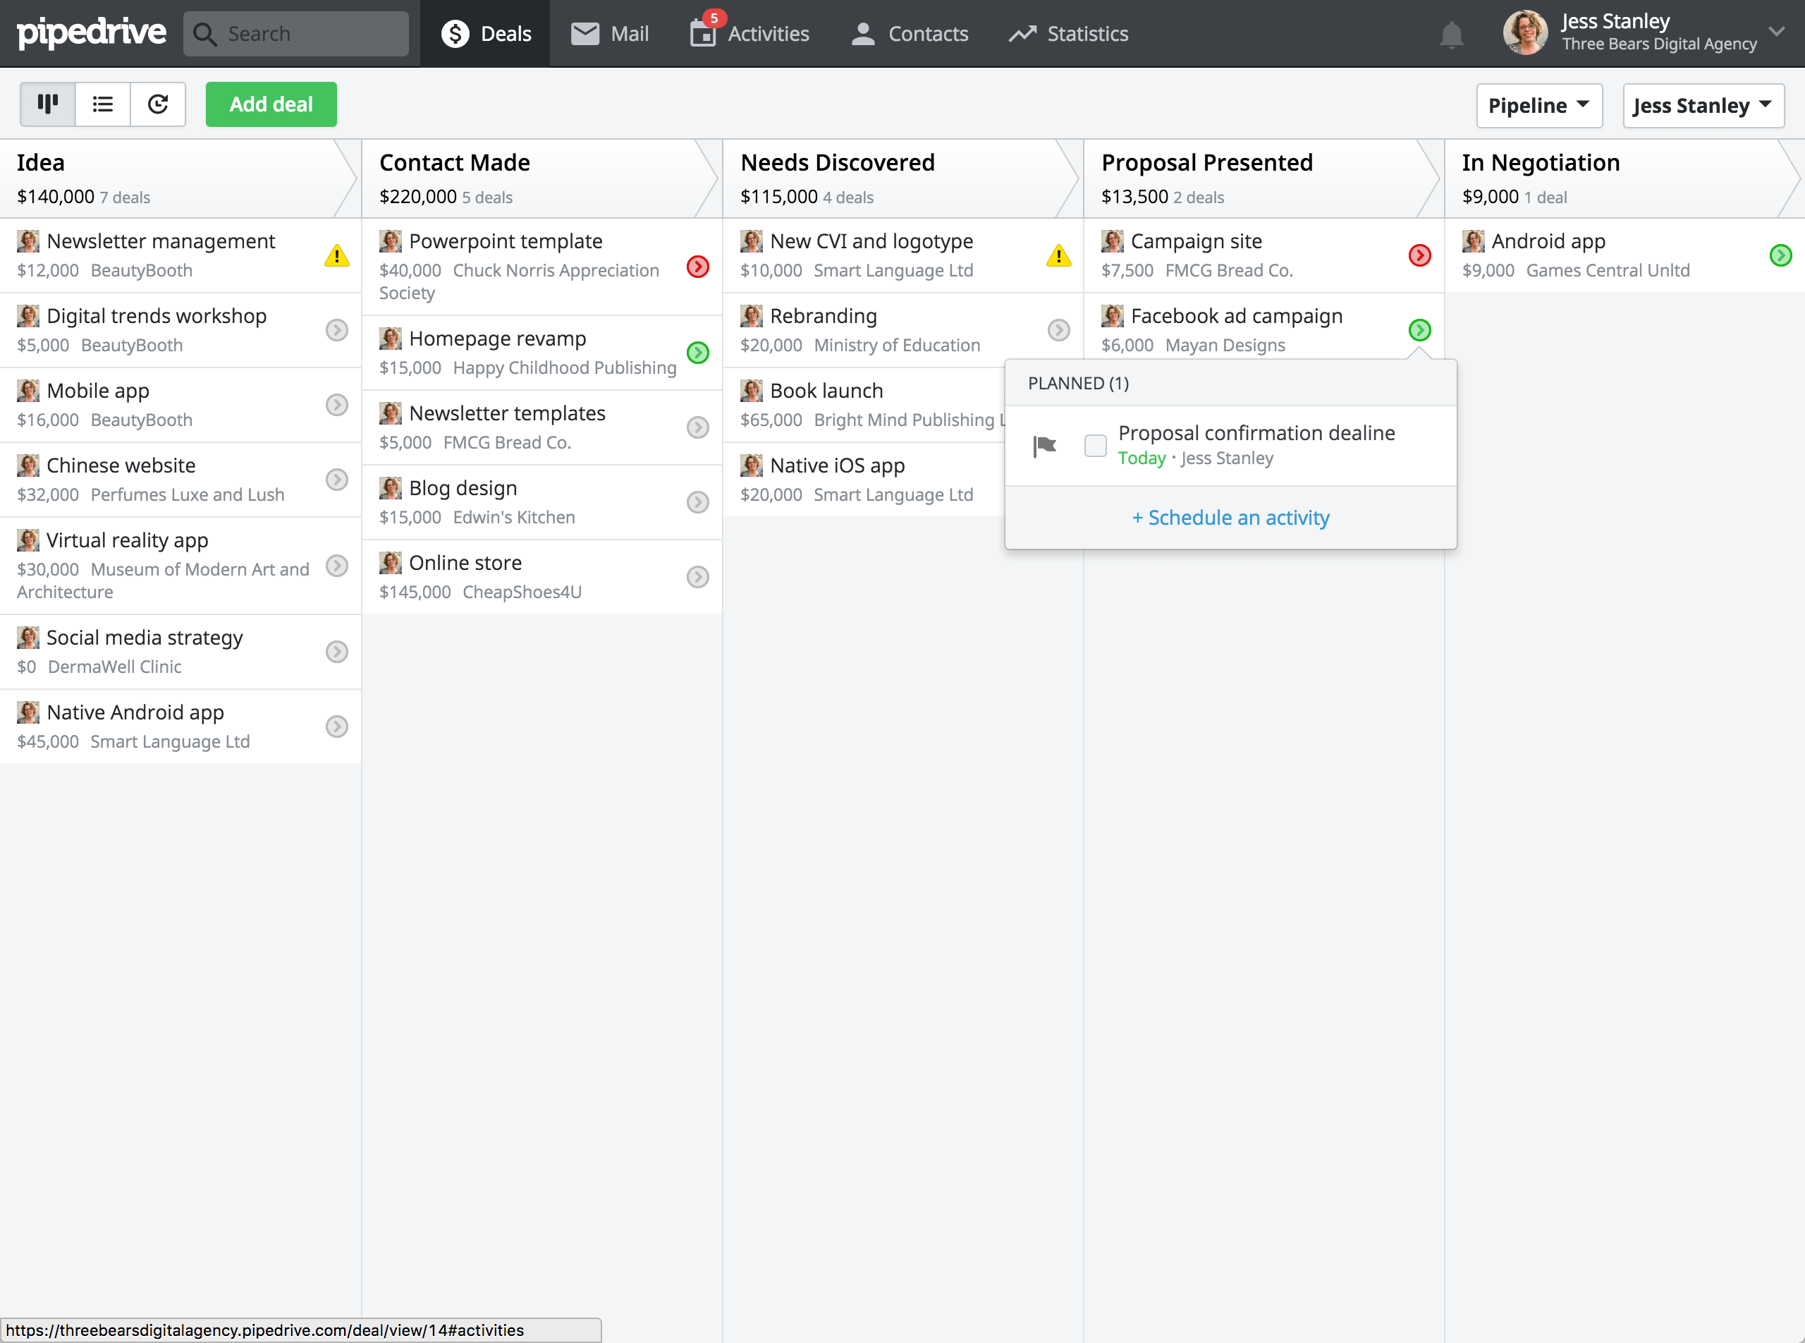The image size is (1805, 1343).
Task: Click the overdue activity icon on Powerpoint template
Action: pos(697,267)
